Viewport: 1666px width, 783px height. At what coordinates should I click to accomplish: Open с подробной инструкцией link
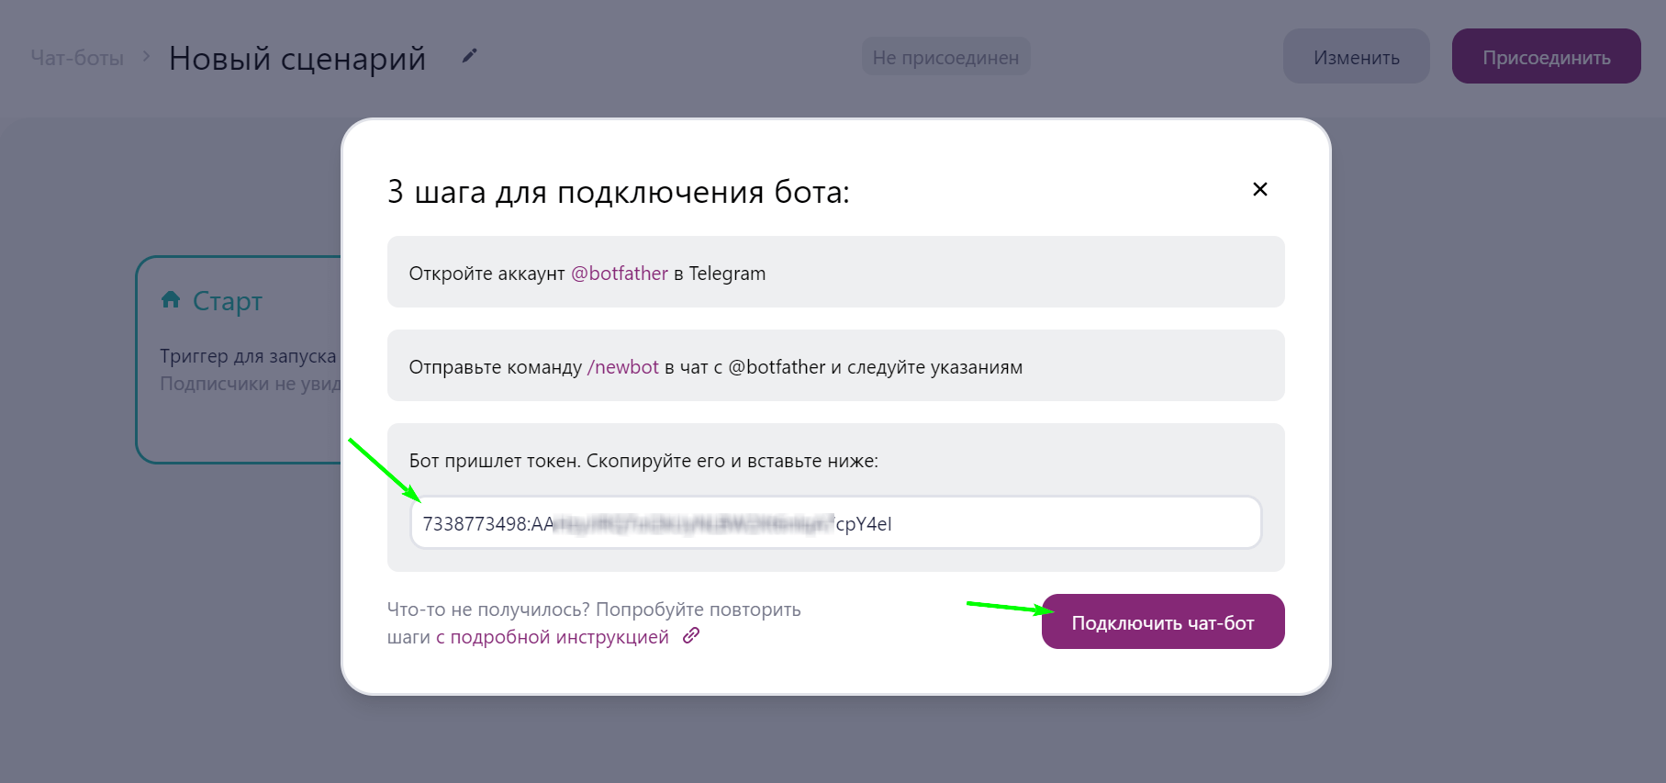pos(553,637)
